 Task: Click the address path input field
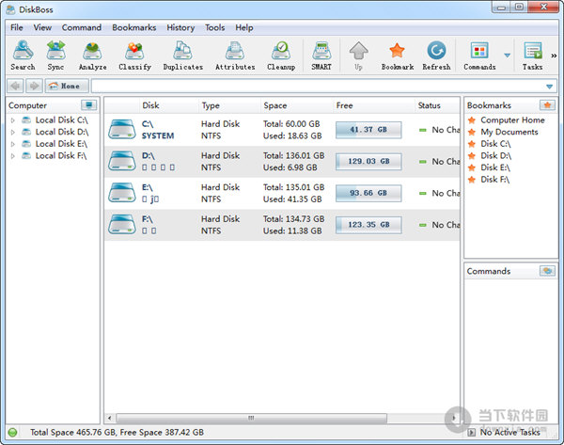318,86
